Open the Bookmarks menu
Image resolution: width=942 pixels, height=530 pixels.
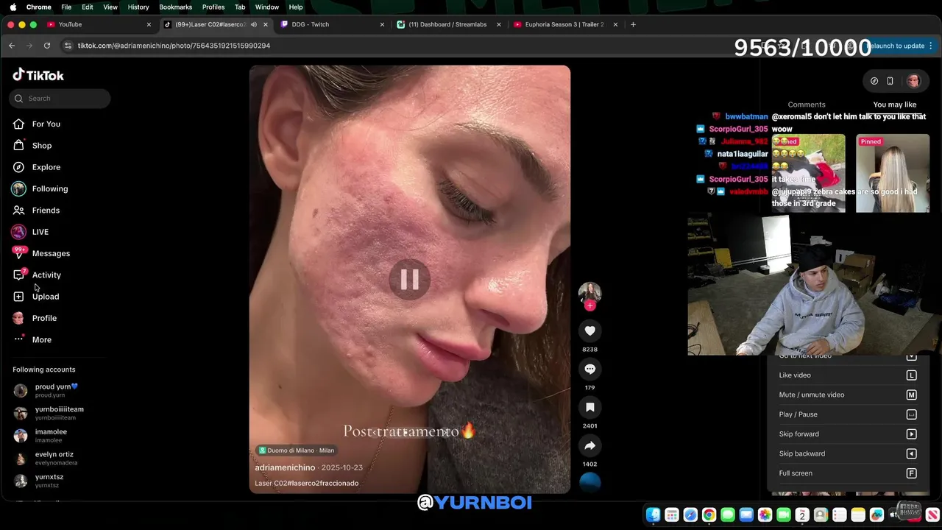175,7
